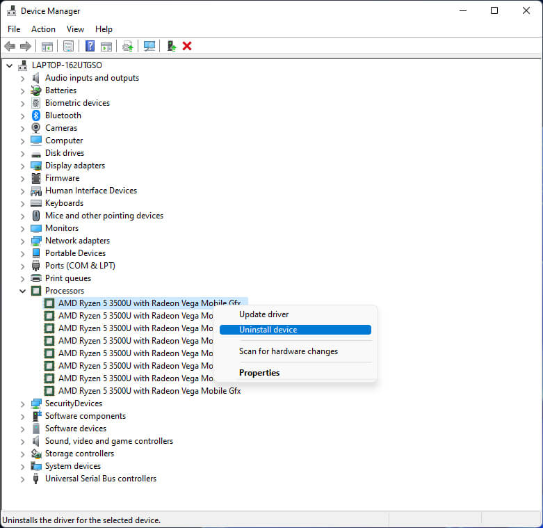543x528 pixels.
Task: Expand Human Interface Devices
Action: click(22, 191)
